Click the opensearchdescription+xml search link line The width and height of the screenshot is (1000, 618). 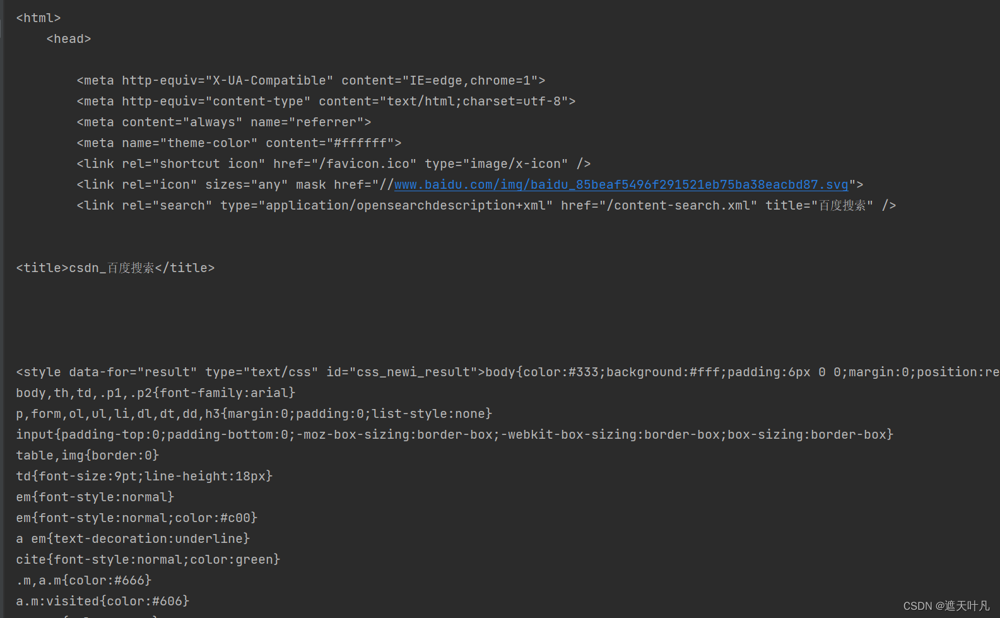pyautogui.click(x=486, y=205)
